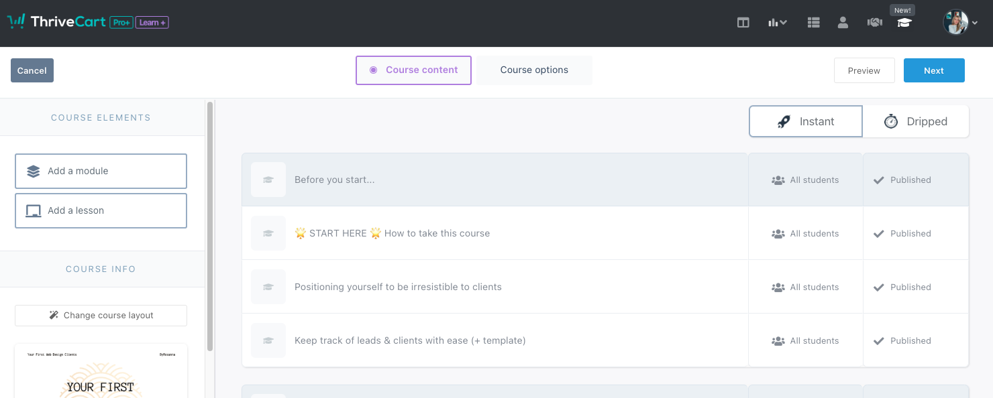Open the 'Before you start...' module title
The image size is (993, 398).
(335, 180)
